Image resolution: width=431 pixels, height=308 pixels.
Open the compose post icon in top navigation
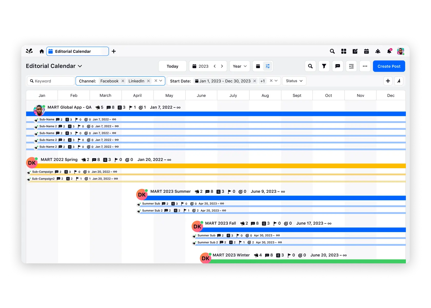tap(355, 51)
